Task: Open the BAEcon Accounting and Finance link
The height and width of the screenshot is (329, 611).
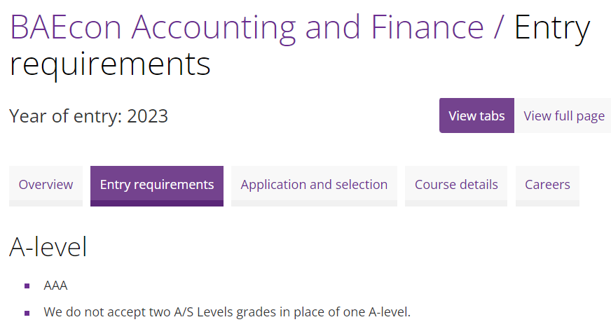Action: point(247,27)
